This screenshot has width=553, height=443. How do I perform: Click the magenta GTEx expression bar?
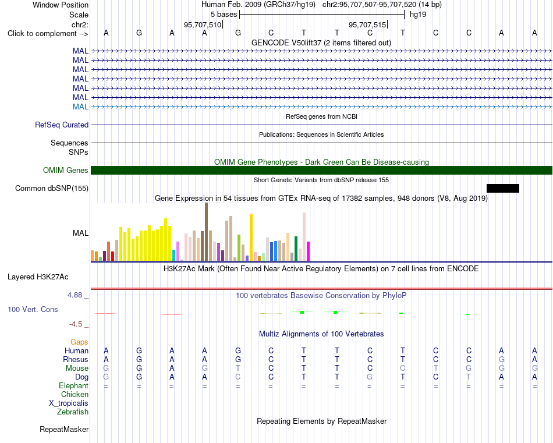[x=308, y=251]
